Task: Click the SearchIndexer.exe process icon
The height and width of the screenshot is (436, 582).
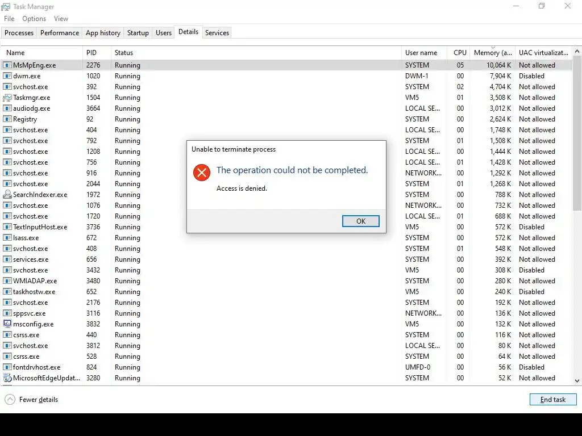Action: click(x=7, y=195)
